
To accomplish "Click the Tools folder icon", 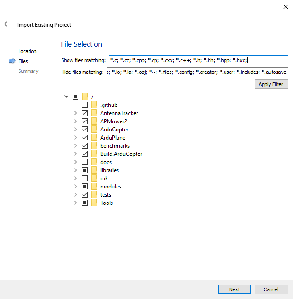I will [94, 203].
